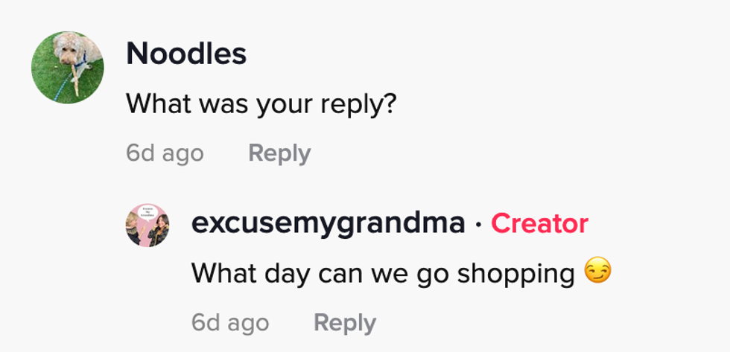Reply to Noodles' comment
730x352 pixels.
tap(279, 153)
